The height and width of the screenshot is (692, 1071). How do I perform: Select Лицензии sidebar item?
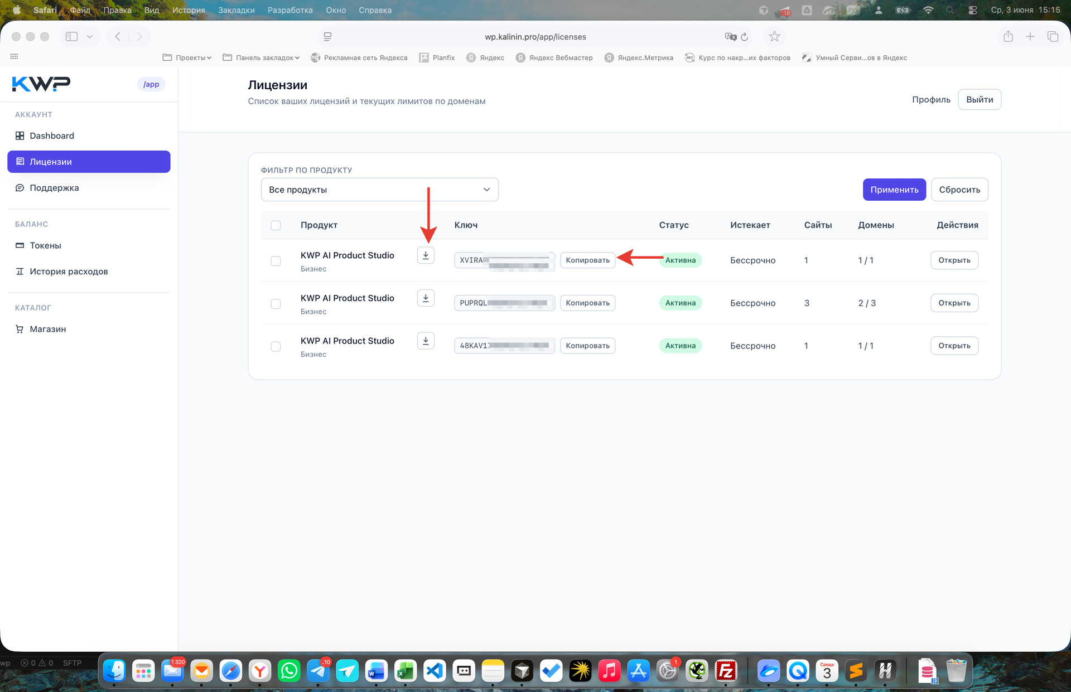point(89,162)
